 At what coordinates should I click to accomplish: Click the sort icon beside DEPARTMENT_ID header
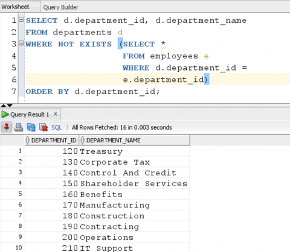[x=28, y=140]
